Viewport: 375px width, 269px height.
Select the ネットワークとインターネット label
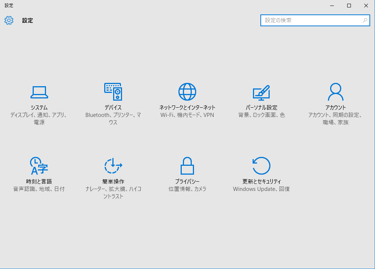point(187,108)
